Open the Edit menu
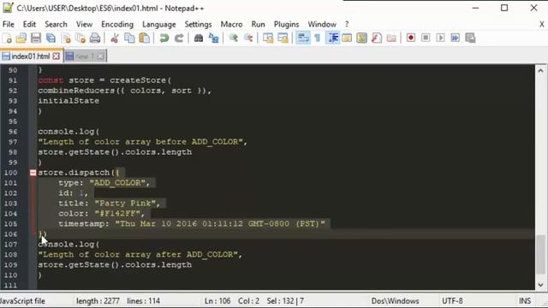Viewport: 548px width, 308px height. pyautogui.click(x=29, y=24)
